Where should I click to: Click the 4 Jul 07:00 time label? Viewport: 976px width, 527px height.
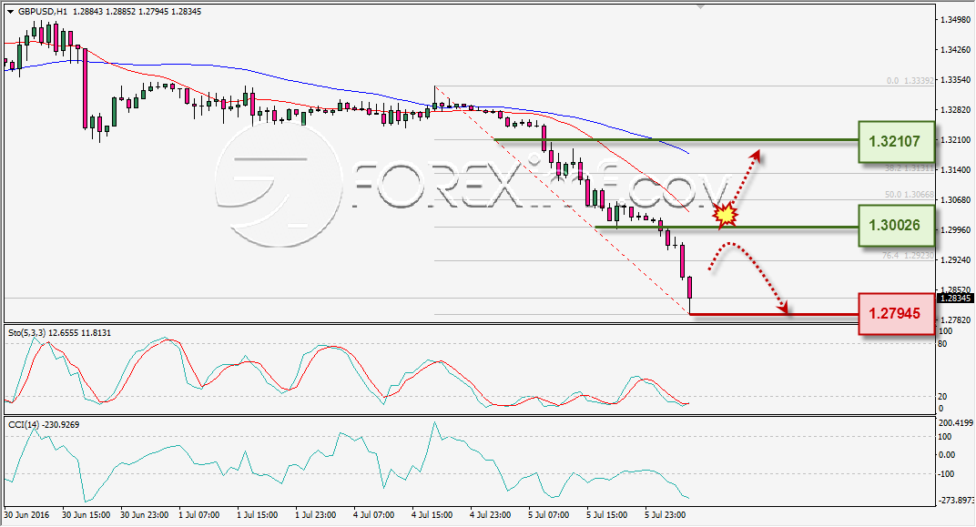[x=373, y=514]
